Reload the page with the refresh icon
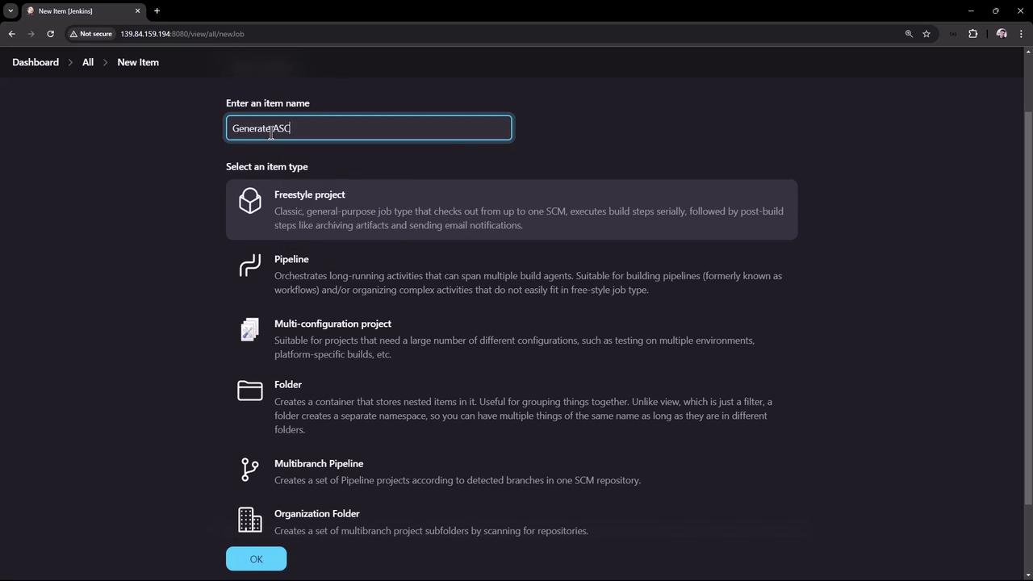This screenshot has height=581, width=1033. pyautogui.click(x=50, y=34)
